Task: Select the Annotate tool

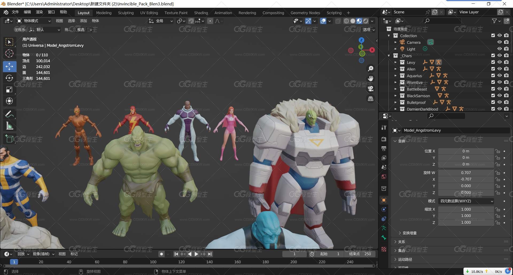Action: pyautogui.click(x=9, y=114)
